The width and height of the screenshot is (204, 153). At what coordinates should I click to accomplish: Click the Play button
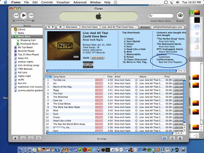[23, 15]
